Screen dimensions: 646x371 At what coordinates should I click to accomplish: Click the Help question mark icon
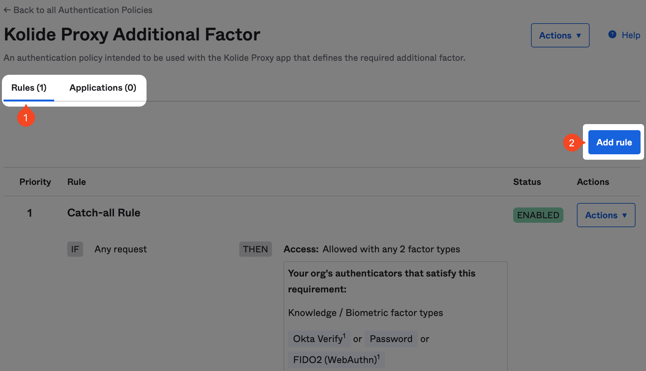pyautogui.click(x=612, y=34)
